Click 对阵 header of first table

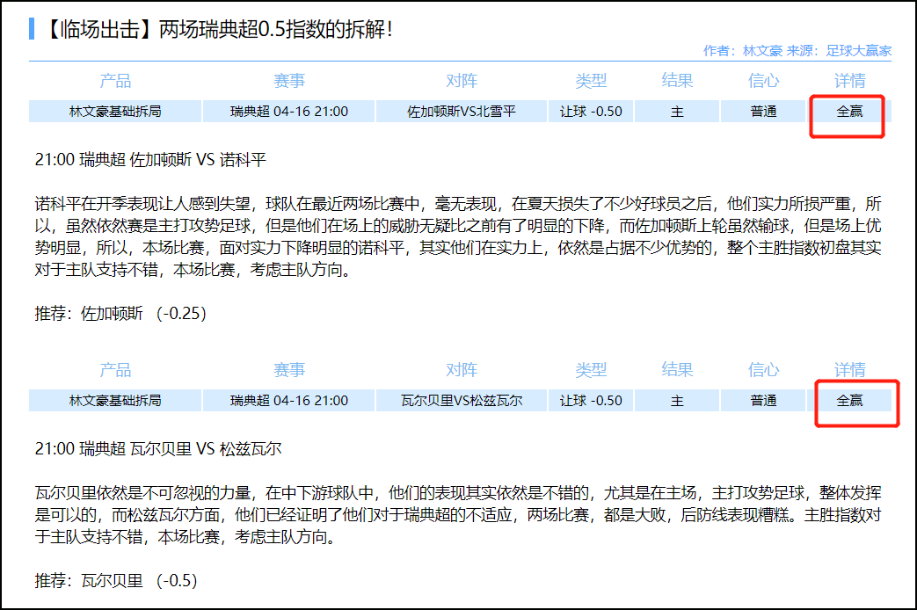(x=462, y=80)
